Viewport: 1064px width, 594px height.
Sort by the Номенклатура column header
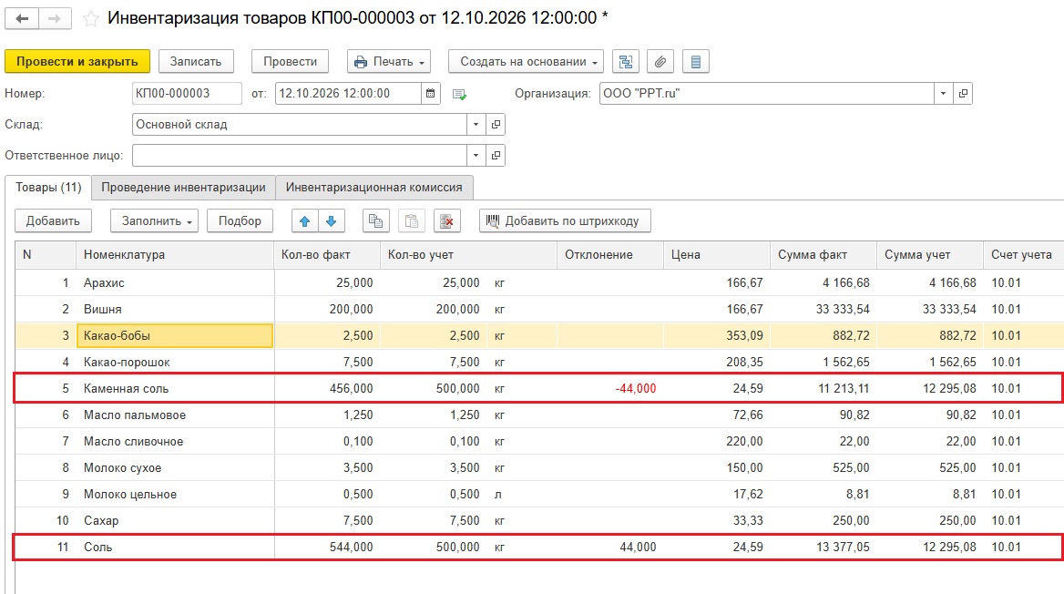click(174, 255)
